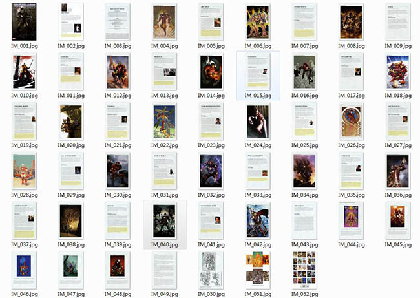Click the IM_011.jpg file name
The height and width of the screenshot is (298, 420).
pyautogui.click(x=71, y=96)
